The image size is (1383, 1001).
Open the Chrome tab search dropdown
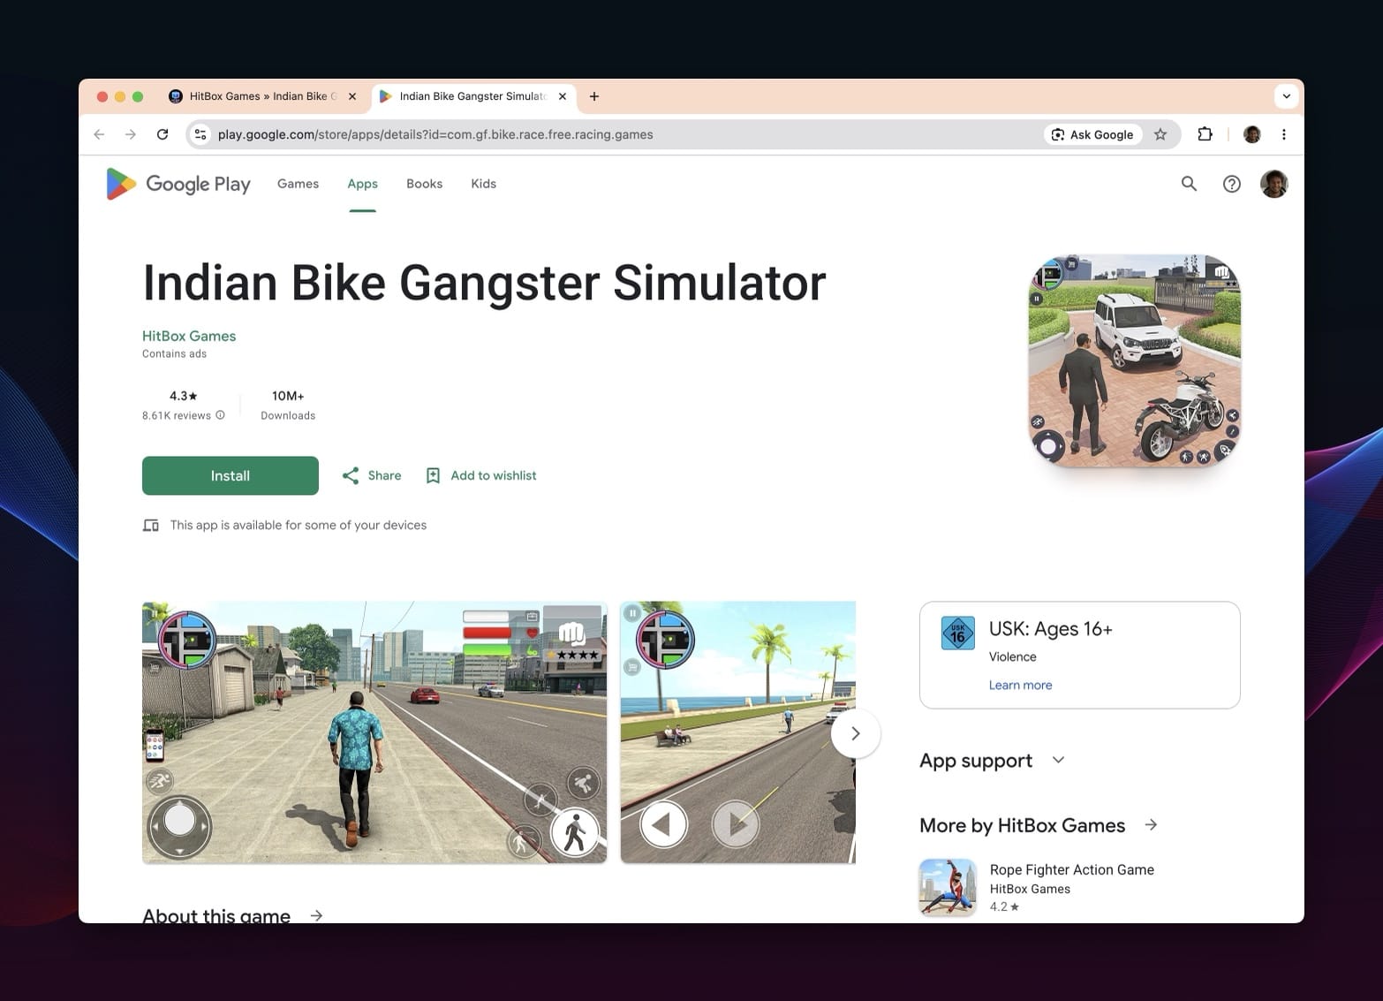point(1287,96)
